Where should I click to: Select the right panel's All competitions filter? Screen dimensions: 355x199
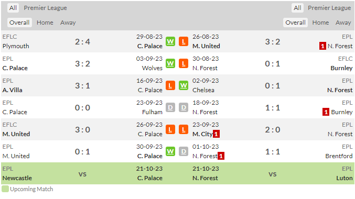click(x=297, y=8)
